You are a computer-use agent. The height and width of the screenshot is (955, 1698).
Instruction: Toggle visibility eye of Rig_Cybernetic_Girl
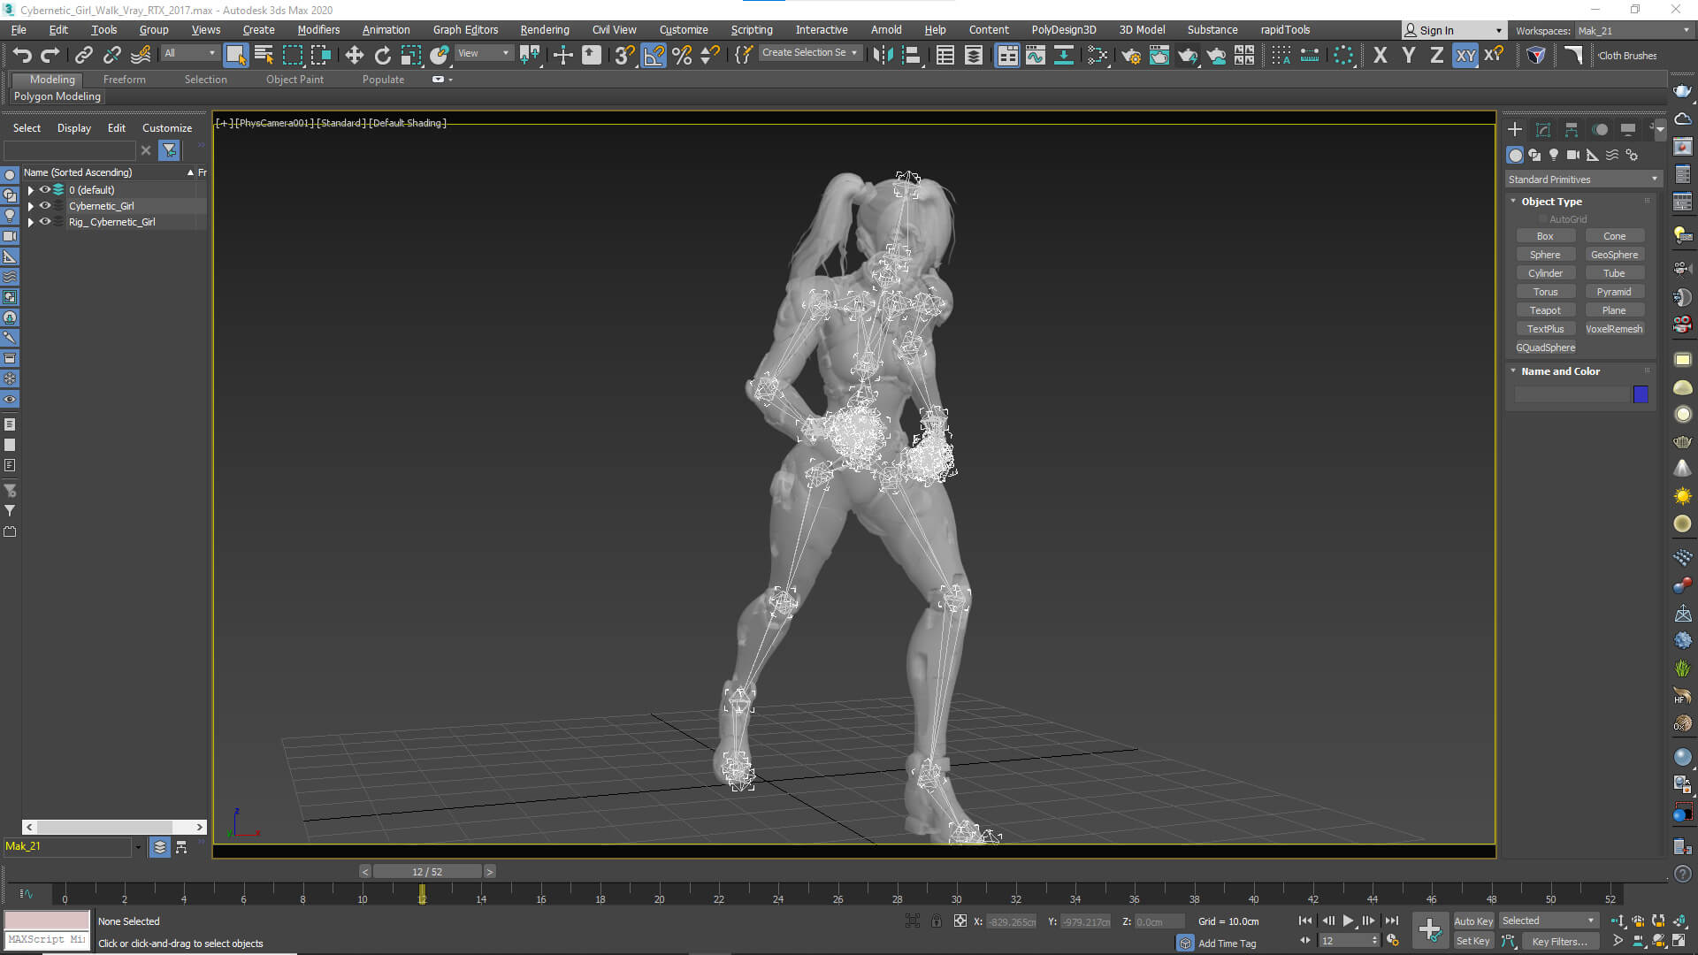tap(45, 222)
